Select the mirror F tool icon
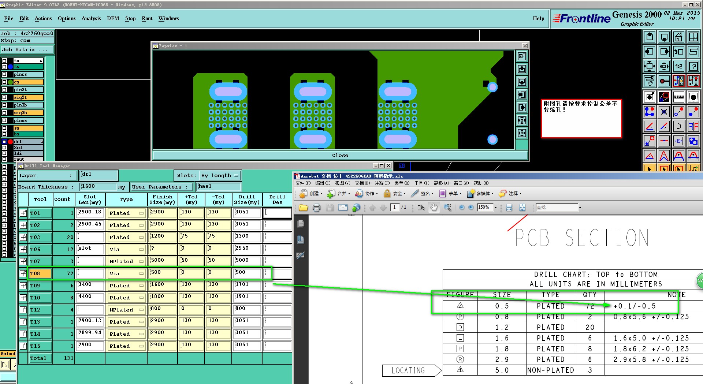 [x=693, y=126]
